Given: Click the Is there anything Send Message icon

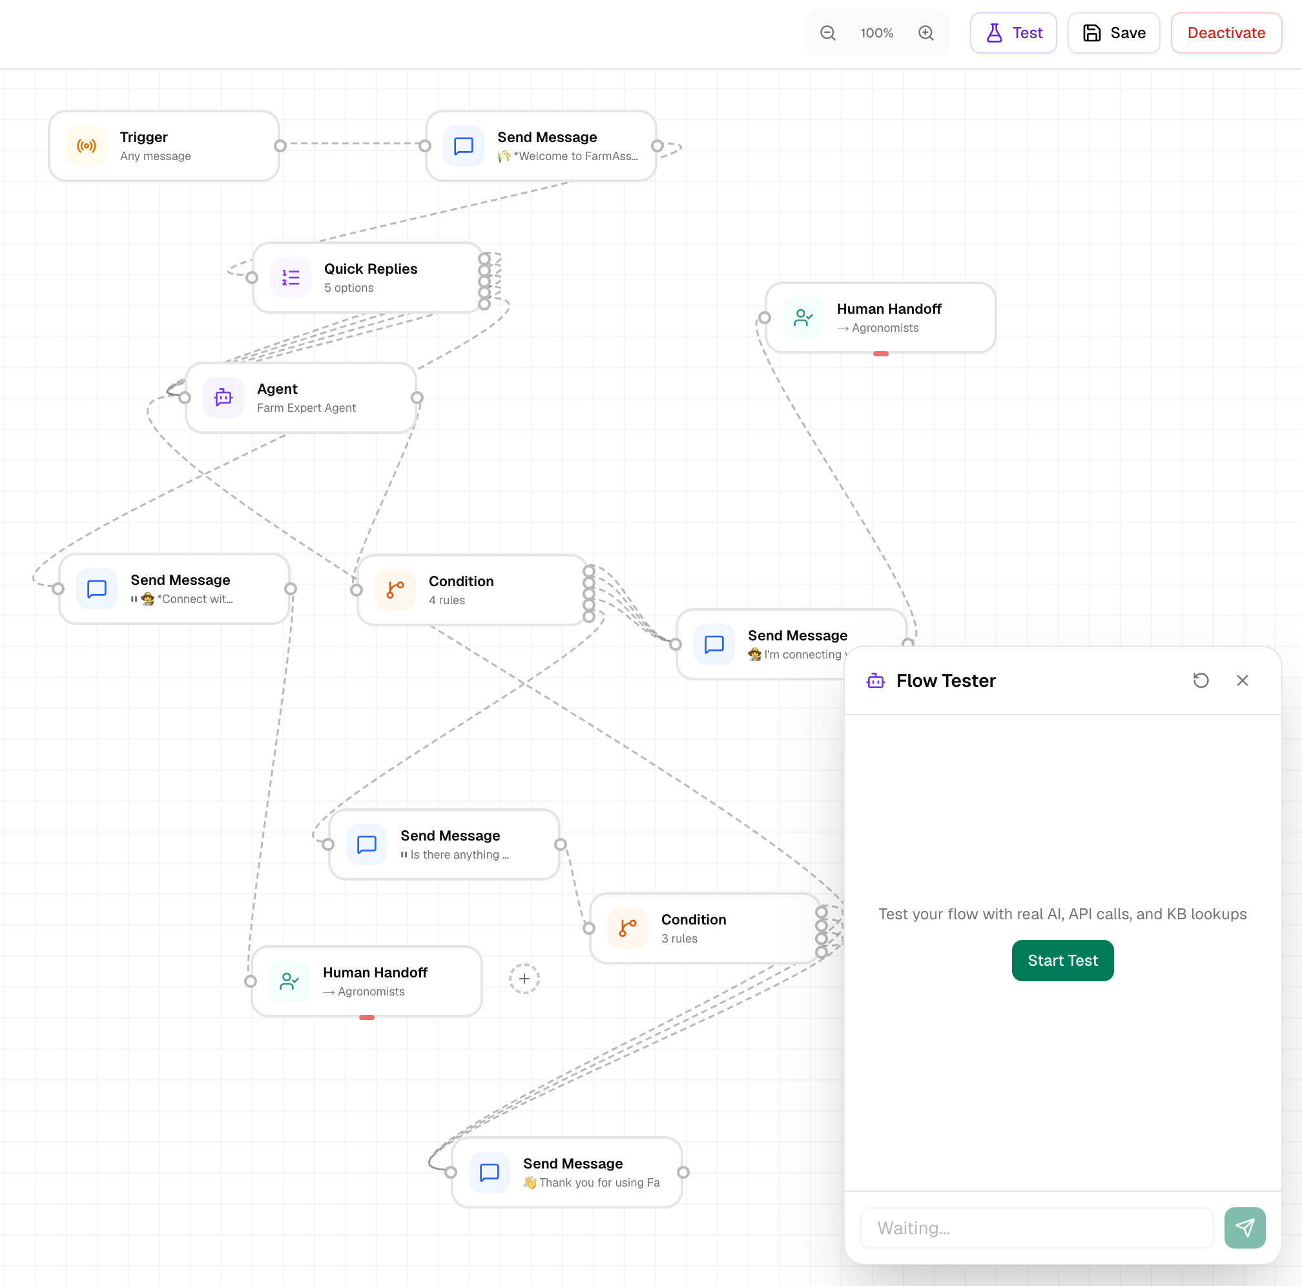Looking at the screenshot, I should 367,844.
